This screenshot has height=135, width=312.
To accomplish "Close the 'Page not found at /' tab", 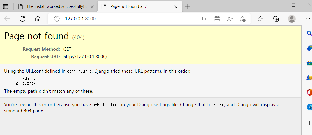I will pyautogui.click(x=176, y=7).
